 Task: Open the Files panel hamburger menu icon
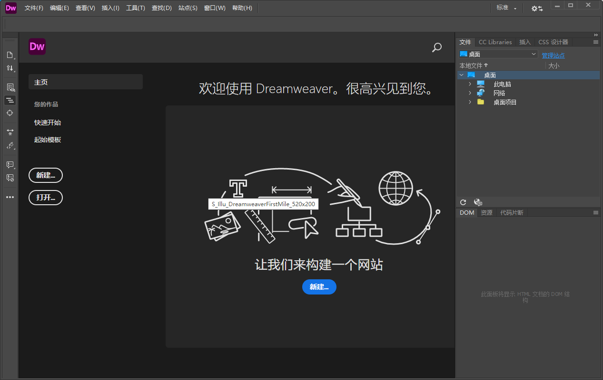(x=596, y=42)
